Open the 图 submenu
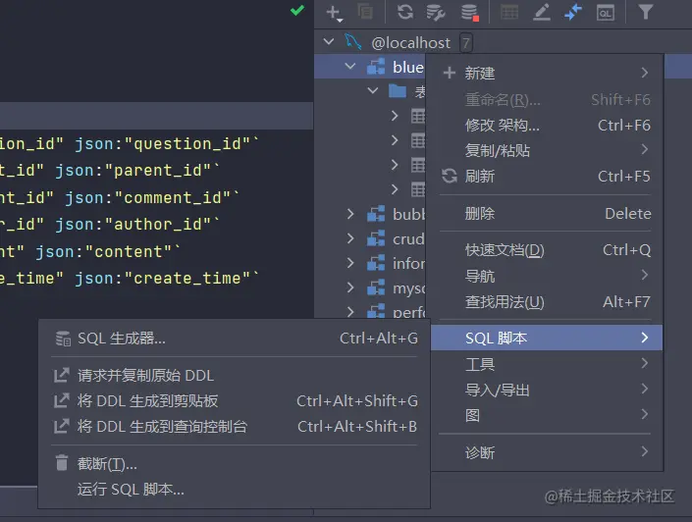 (x=547, y=415)
